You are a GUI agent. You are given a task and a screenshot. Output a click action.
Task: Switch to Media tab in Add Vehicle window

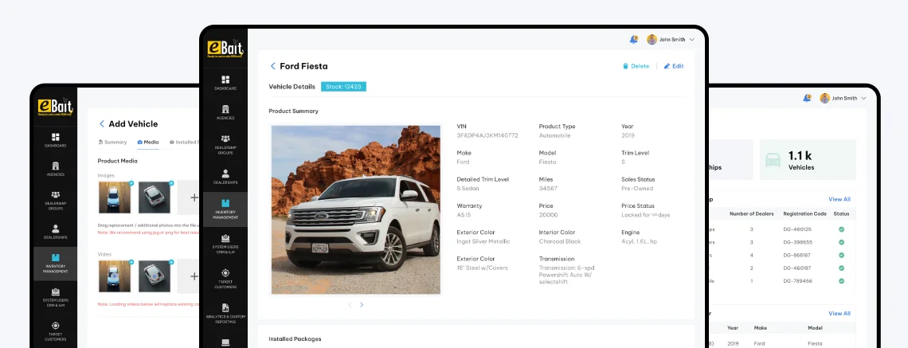[148, 142]
